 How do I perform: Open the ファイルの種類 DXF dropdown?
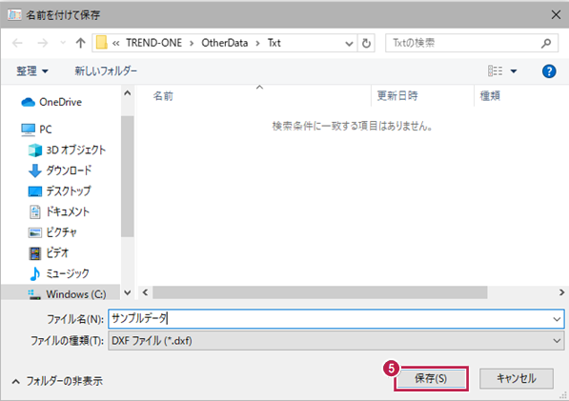(336, 340)
